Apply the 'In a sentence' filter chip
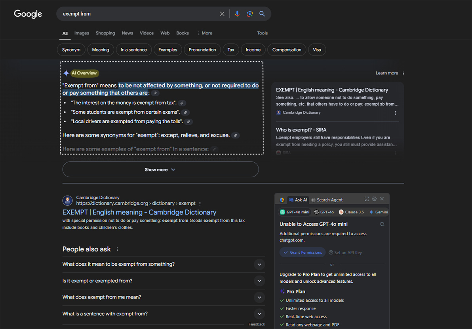This screenshot has height=329, width=472. pyautogui.click(x=134, y=49)
